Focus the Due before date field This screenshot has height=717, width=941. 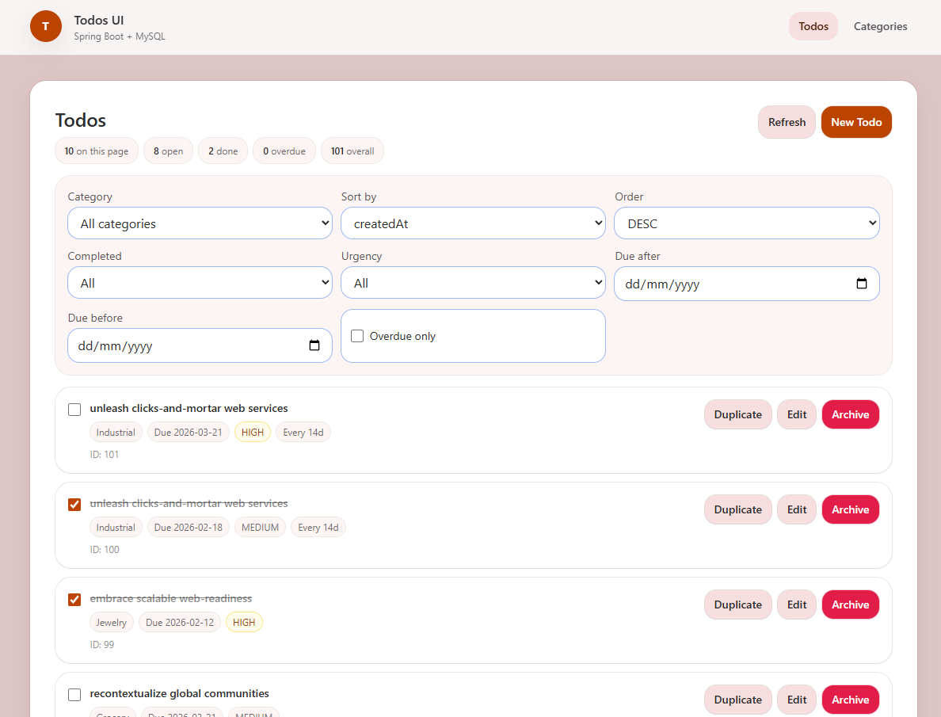click(x=200, y=345)
